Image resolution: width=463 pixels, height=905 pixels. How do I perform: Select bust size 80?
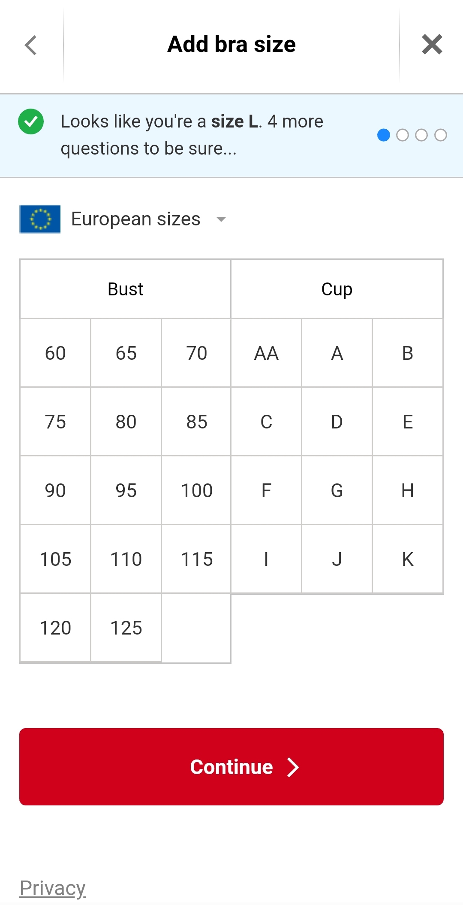point(126,422)
